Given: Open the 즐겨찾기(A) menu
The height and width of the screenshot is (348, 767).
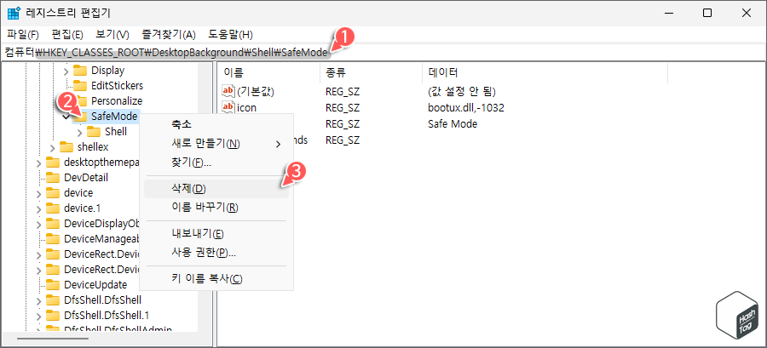Looking at the screenshot, I should coord(169,35).
